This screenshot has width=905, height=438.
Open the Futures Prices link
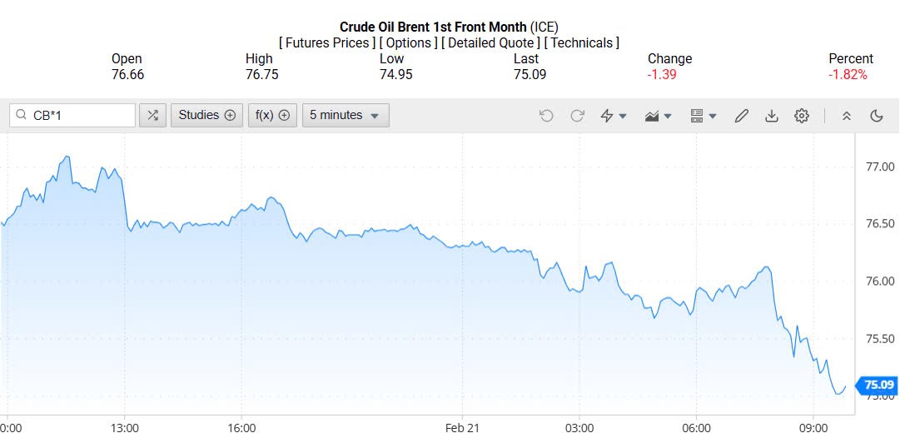pyautogui.click(x=326, y=42)
